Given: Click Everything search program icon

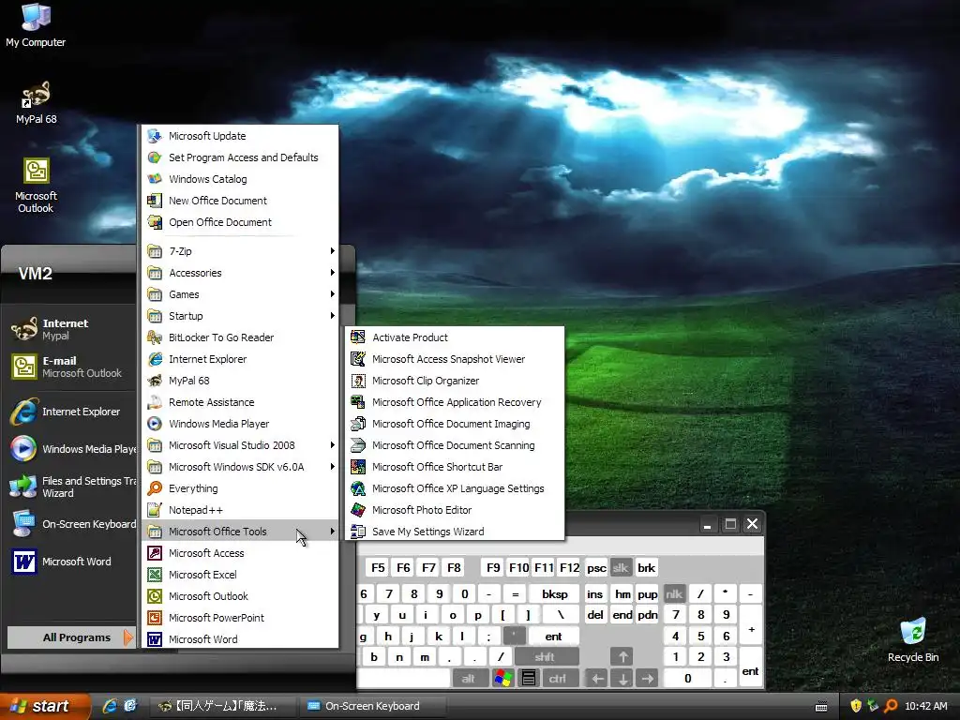Looking at the screenshot, I should (x=155, y=487).
